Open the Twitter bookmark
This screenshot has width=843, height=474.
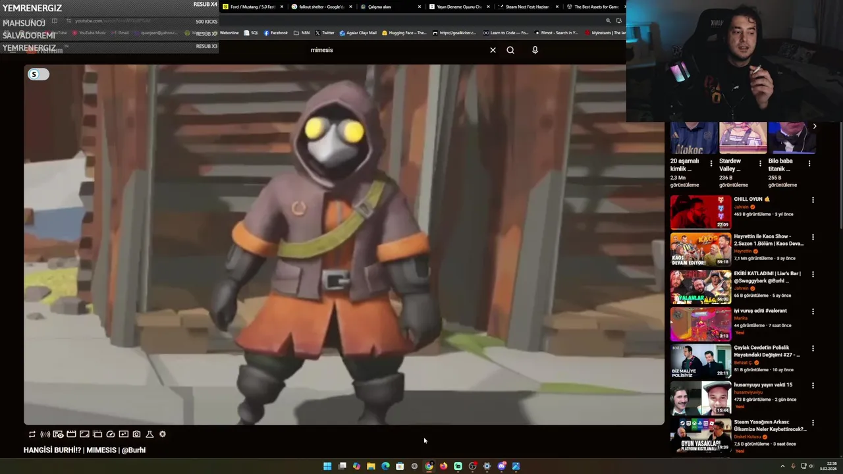pyautogui.click(x=325, y=33)
